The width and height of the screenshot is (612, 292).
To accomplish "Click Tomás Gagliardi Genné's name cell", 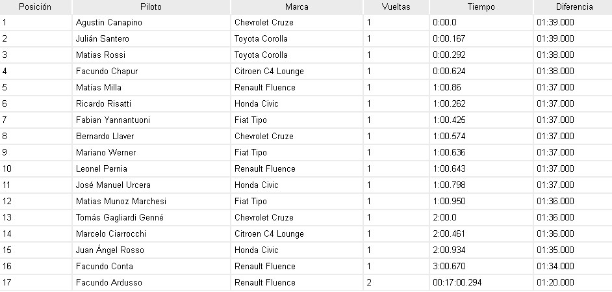I will [x=119, y=218].
